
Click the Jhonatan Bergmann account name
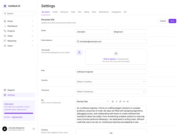(x=16, y=128)
